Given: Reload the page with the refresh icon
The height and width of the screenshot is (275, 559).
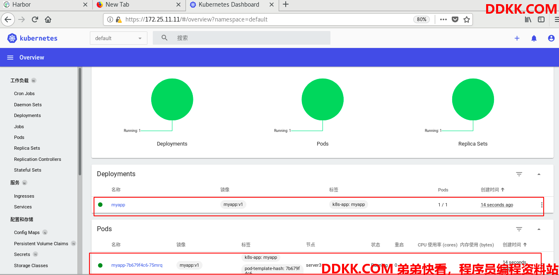Looking at the screenshot, I should (x=35, y=19).
